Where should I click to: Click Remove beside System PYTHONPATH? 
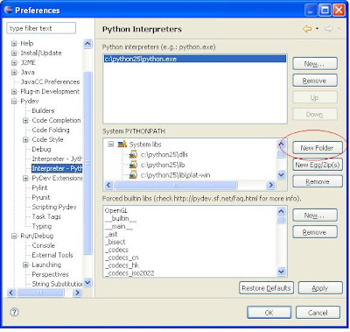pyautogui.click(x=318, y=181)
